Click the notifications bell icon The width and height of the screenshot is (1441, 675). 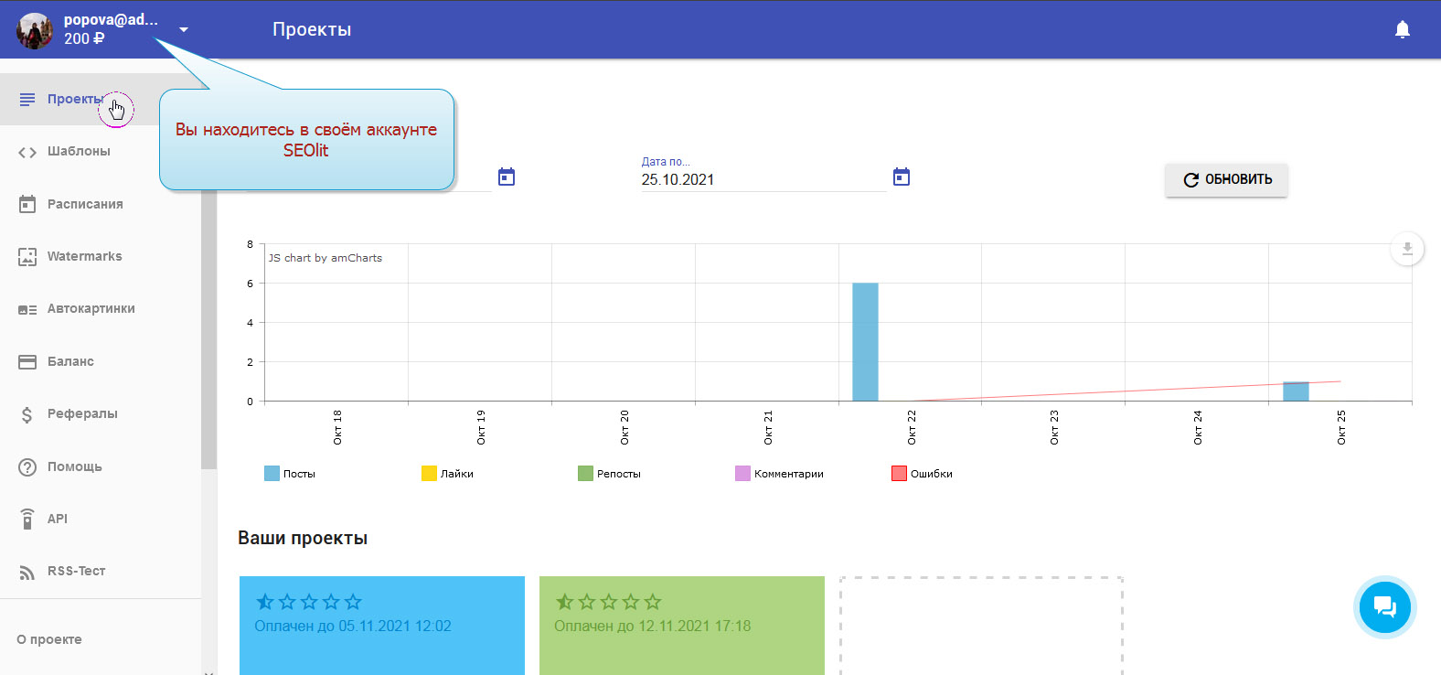(1402, 30)
